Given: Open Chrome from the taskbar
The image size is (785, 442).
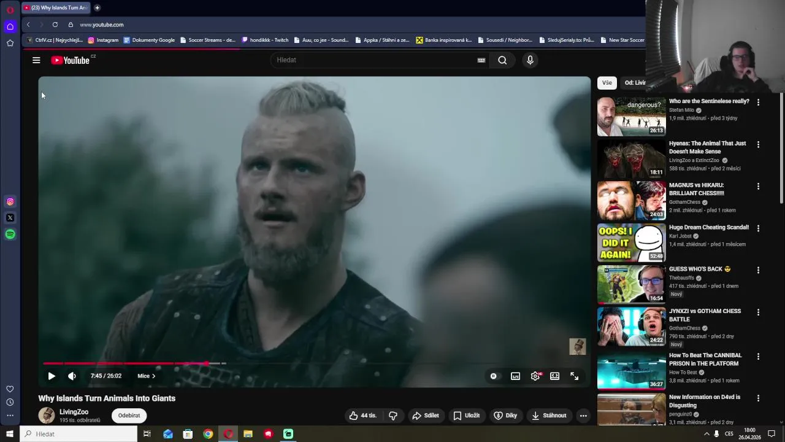Looking at the screenshot, I should point(208,434).
